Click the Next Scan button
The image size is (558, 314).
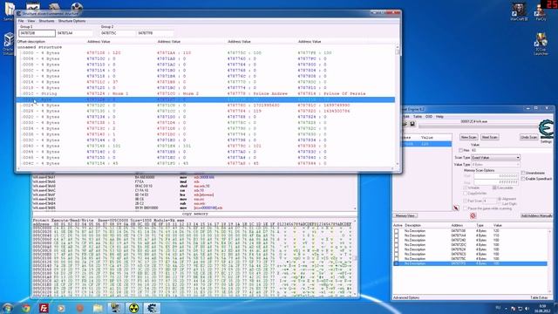click(x=490, y=137)
